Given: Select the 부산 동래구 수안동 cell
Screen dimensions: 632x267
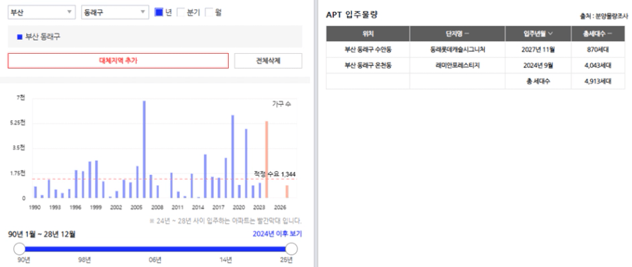Looking at the screenshot, I should coord(368,50).
